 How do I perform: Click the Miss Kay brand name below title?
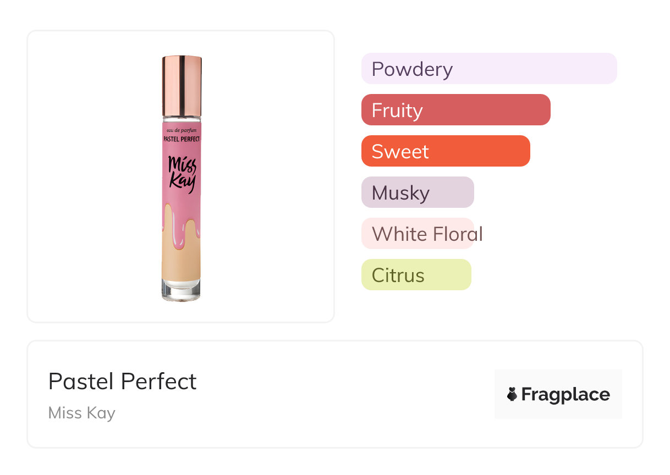(81, 413)
